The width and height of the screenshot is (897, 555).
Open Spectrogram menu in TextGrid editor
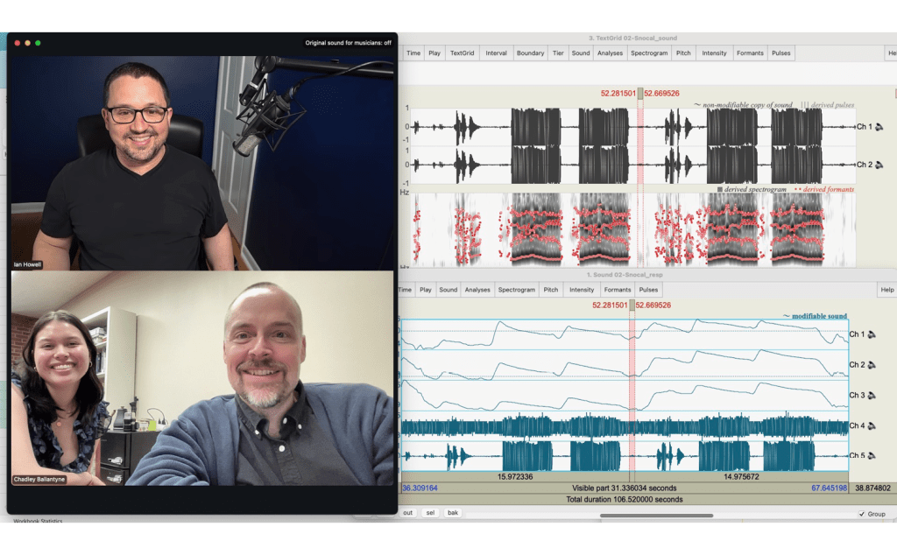tap(649, 53)
